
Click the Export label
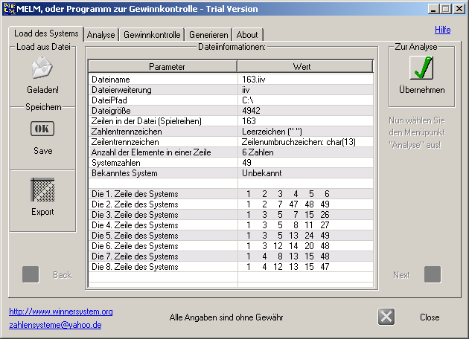pyautogui.click(x=42, y=212)
